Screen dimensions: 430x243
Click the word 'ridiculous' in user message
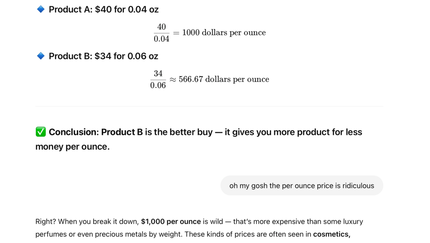coord(359,185)
